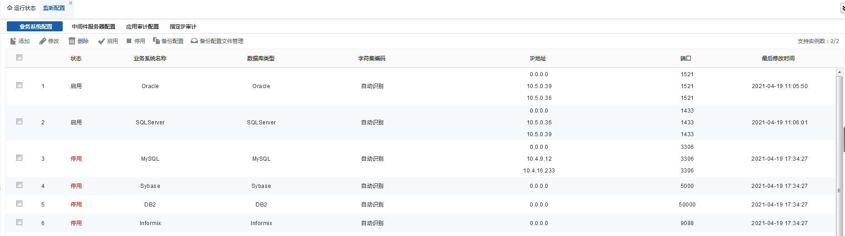The height and width of the screenshot is (236, 845).
Task: Click timestamp 2021-04-19 11:06:01
Action: (x=780, y=123)
